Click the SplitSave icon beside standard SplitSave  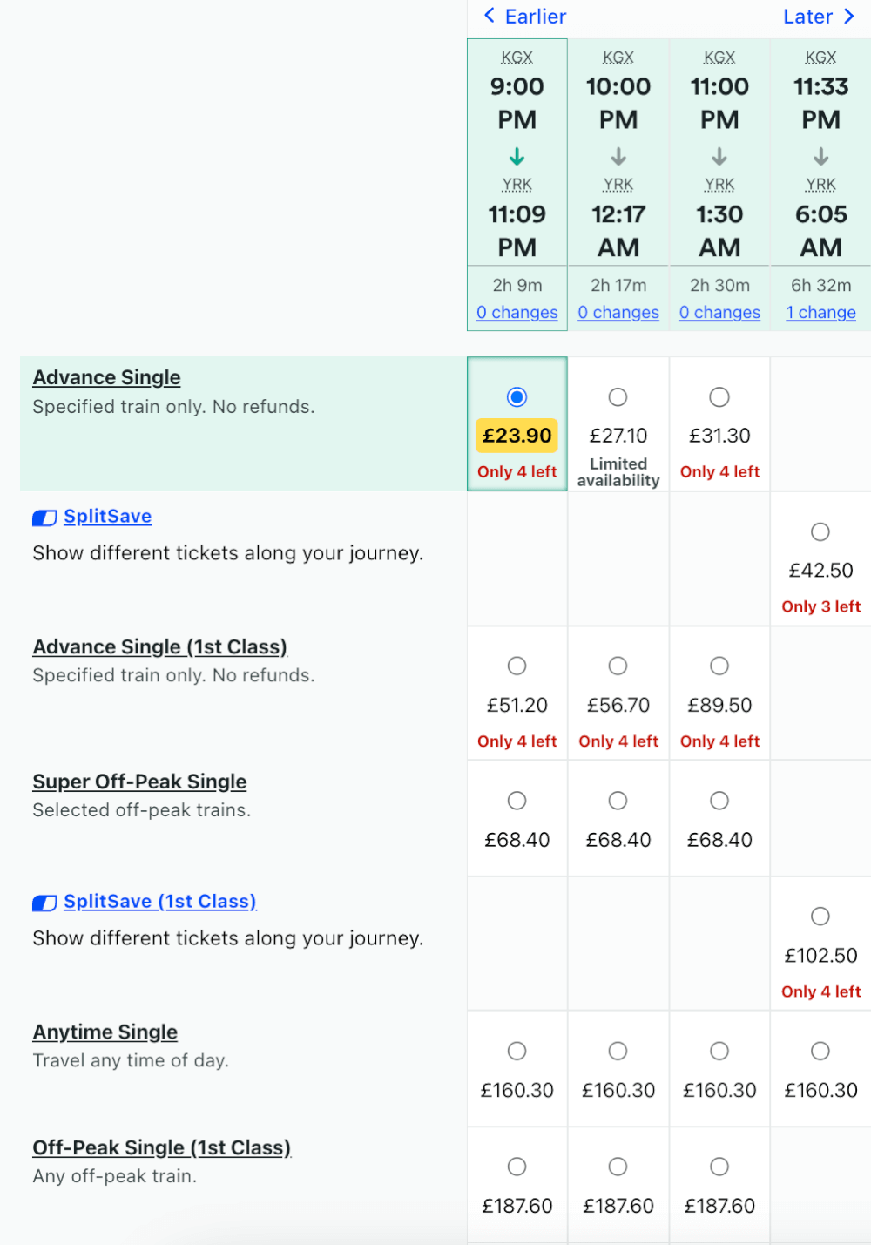pyautogui.click(x=44, y=518)
